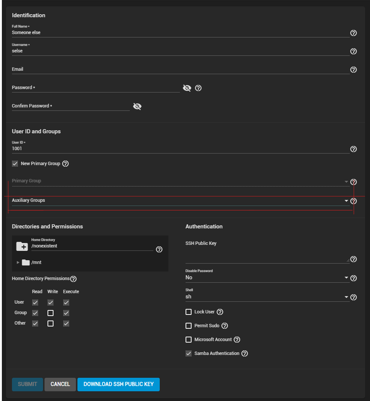Screen dimensions: 370x401
Task: Toggle Password visibility eye icon
Action: pyautogui.click(x=187, y=88)
